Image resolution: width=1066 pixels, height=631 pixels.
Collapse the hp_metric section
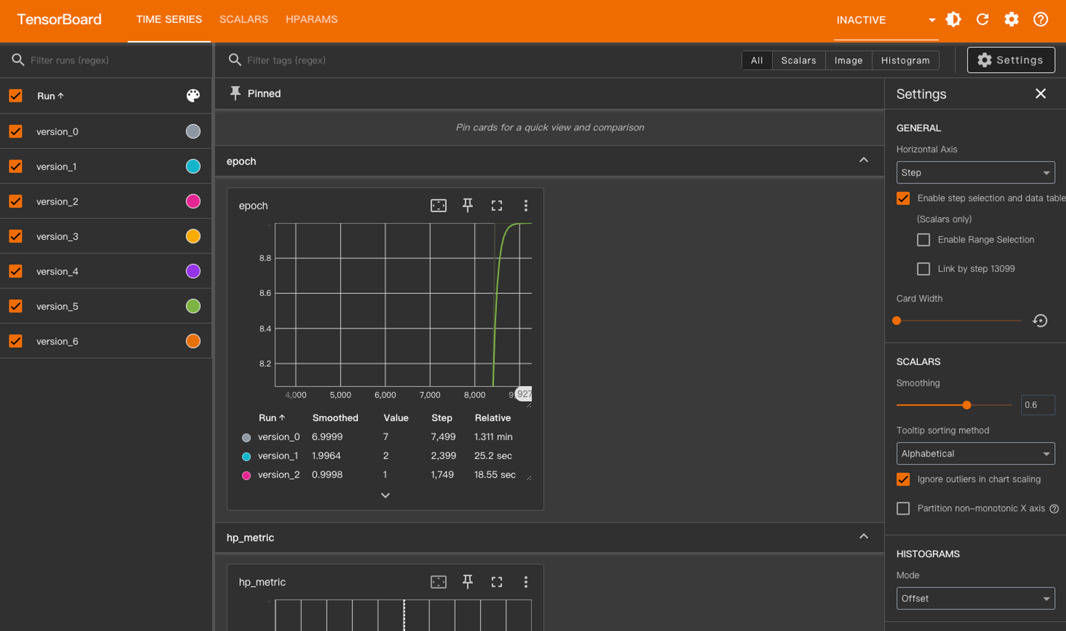(x=863, y=537)
